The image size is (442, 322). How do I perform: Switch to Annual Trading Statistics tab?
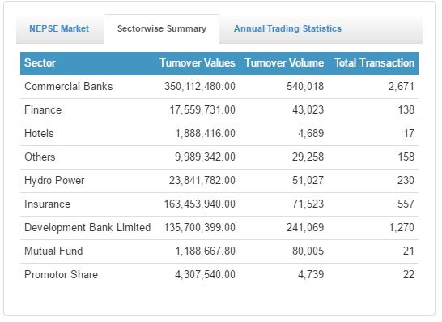[287, 29]
